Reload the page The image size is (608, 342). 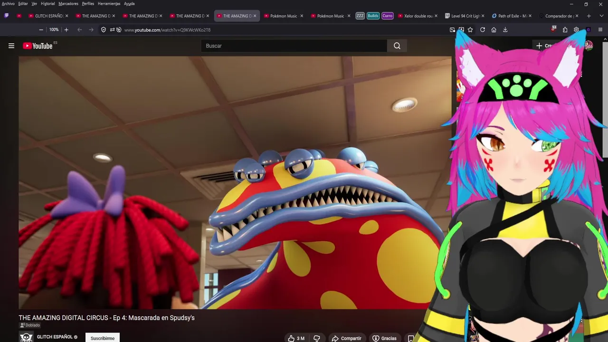pyautogui.click(x=483, y=30)
